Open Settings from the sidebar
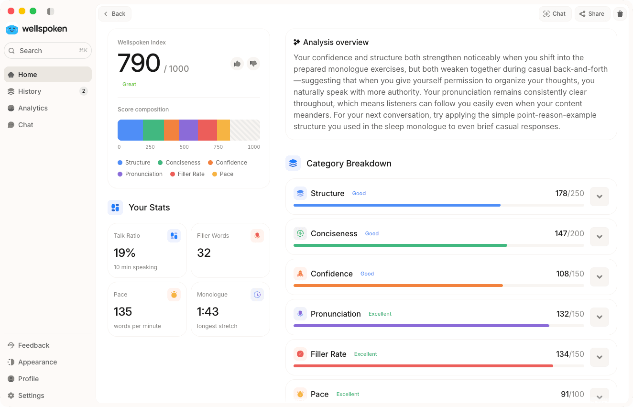Screen dimensions: 633x407 pos(31,396)
